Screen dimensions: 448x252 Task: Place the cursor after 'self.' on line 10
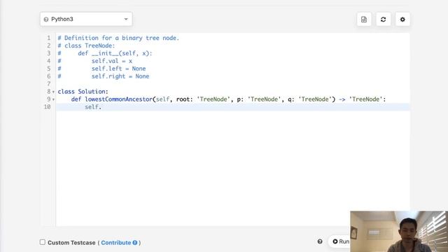(x=101, y=107)
